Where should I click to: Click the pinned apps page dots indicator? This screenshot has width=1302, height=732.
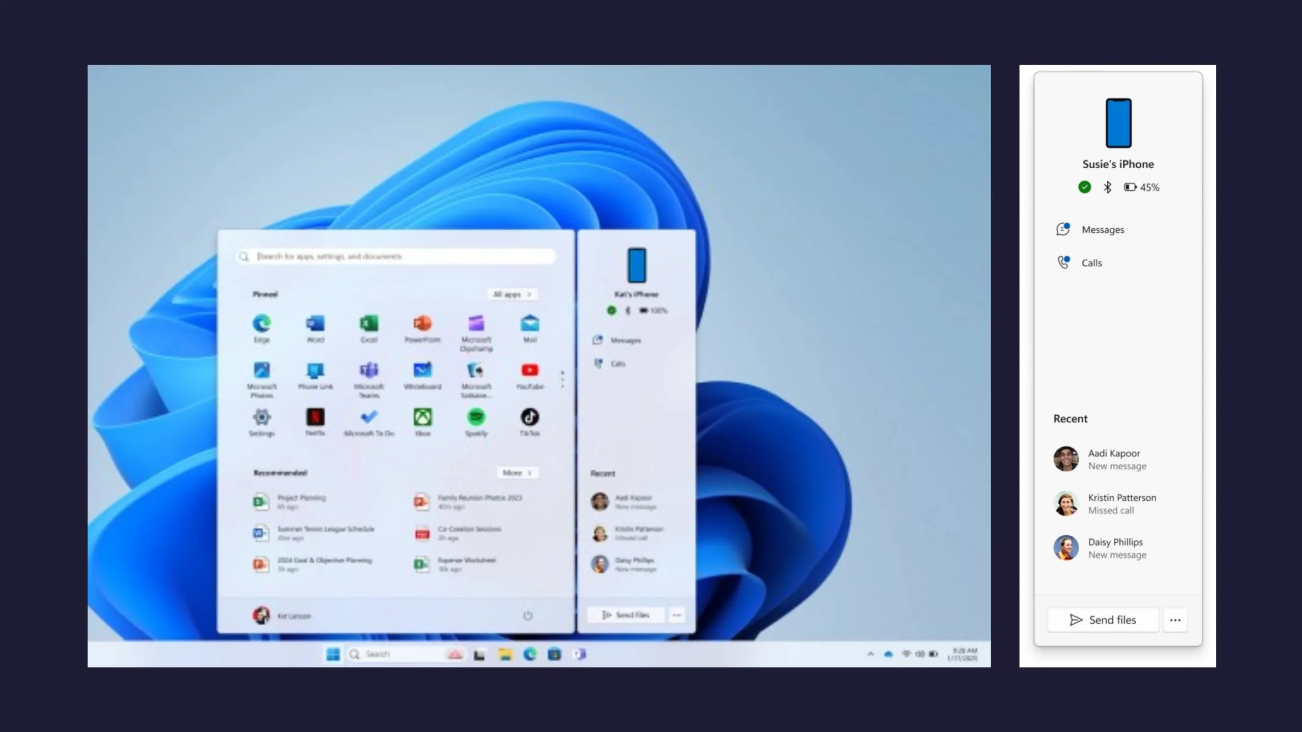click(562, 379)
